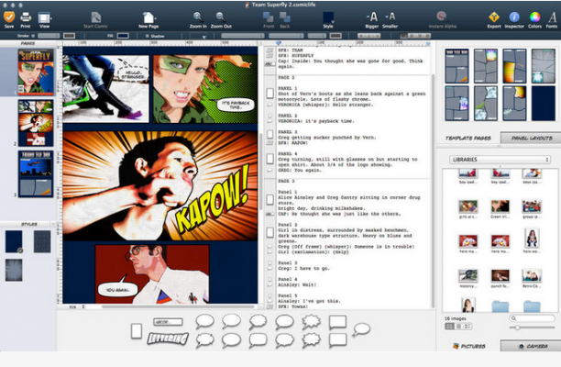Toggle the Stroke checkbox
561x367 pixels.
(33, 36)
